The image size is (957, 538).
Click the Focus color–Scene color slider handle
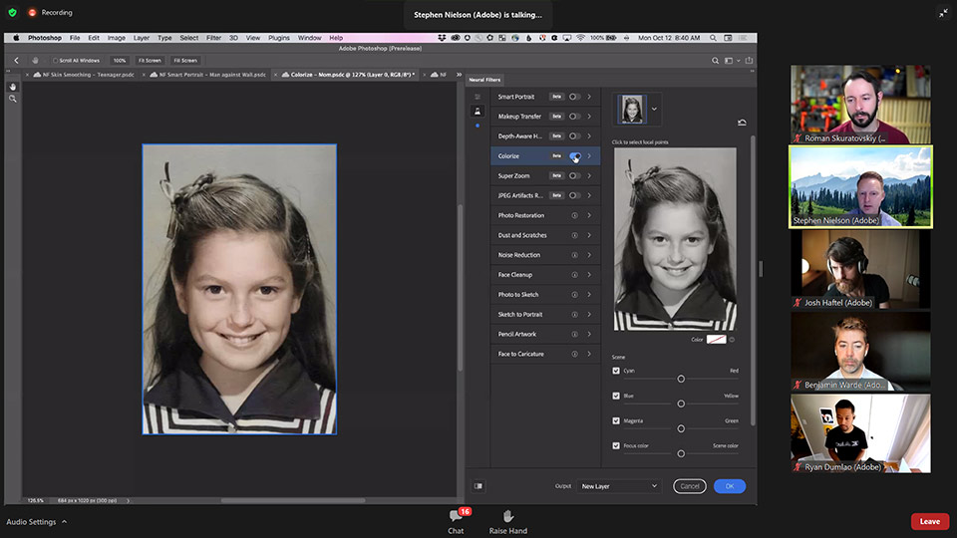tap(681, 454)
